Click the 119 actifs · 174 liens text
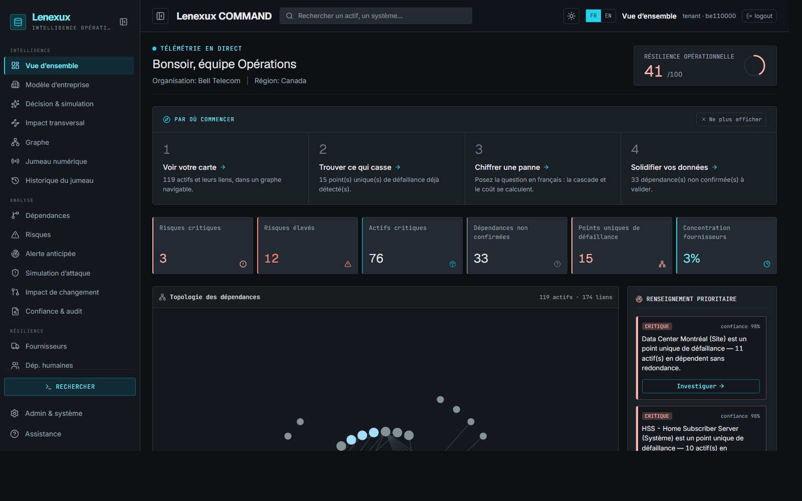 point(575,297)
